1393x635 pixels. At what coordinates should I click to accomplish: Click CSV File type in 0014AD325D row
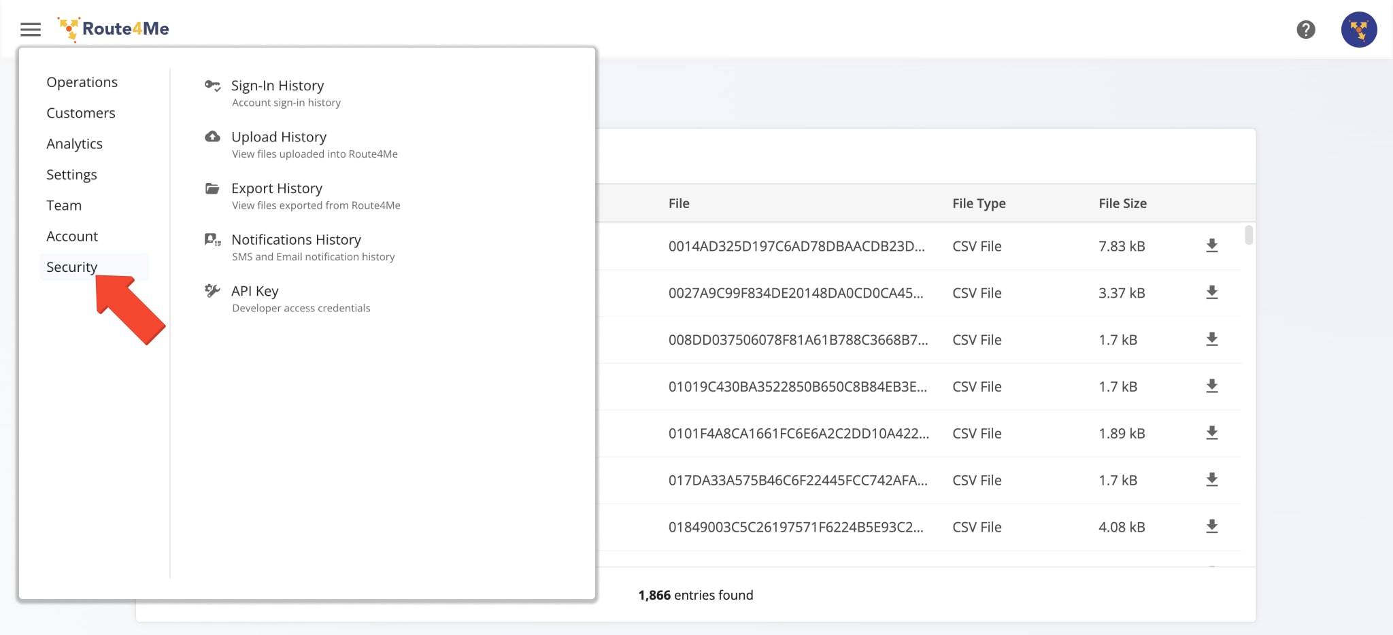[x=977, y=246]
